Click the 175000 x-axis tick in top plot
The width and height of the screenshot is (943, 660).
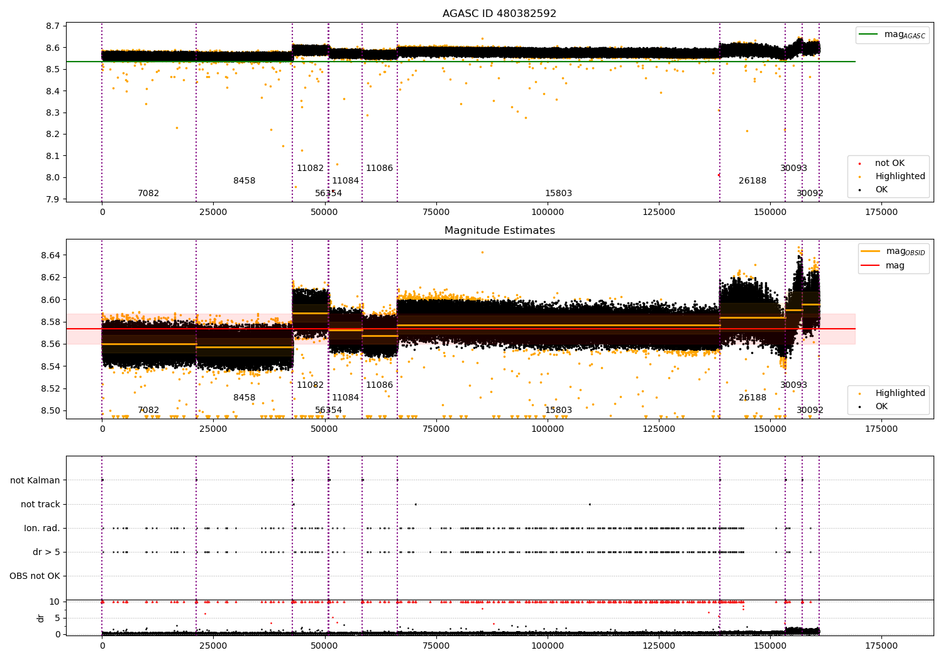tap(881, 212)
